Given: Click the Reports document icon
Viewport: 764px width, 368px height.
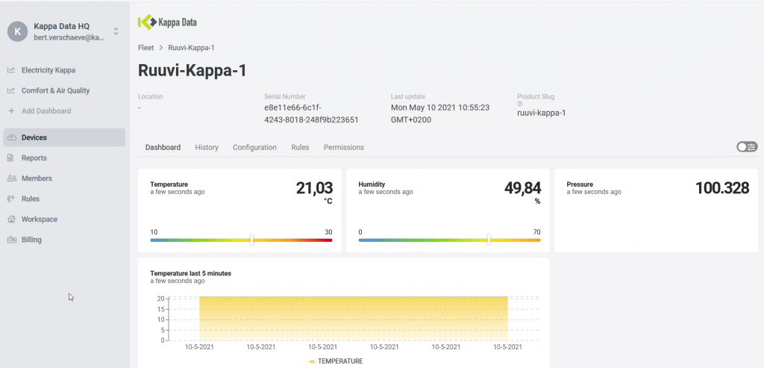Looking at the screenshot, I should click(x=11, y=158).
